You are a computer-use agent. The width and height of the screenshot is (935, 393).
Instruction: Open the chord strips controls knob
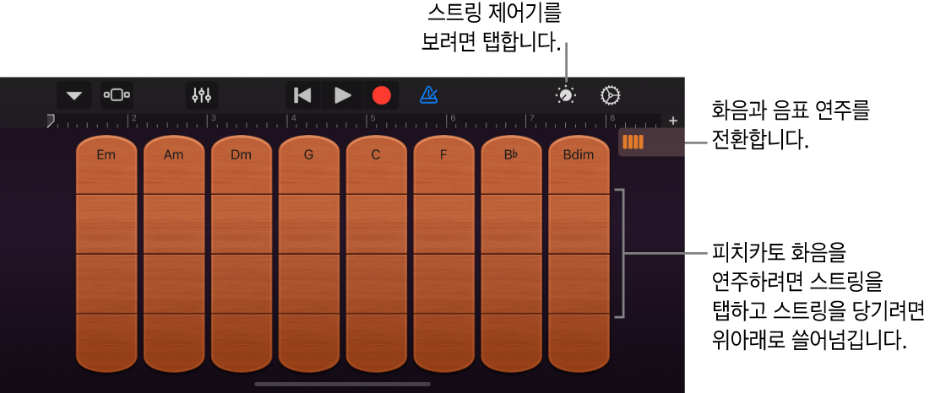[566, 95]
